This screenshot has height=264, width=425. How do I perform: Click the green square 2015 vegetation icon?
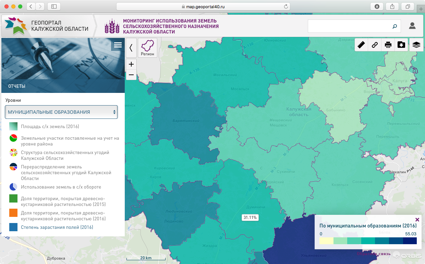13,198
